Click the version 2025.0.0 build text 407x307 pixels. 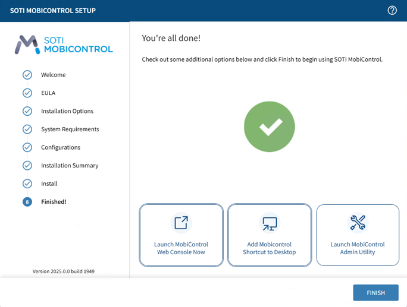(63, 271)
